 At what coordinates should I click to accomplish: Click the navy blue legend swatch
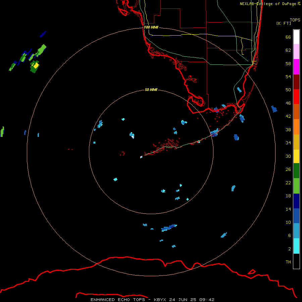[x=296, y=201]
